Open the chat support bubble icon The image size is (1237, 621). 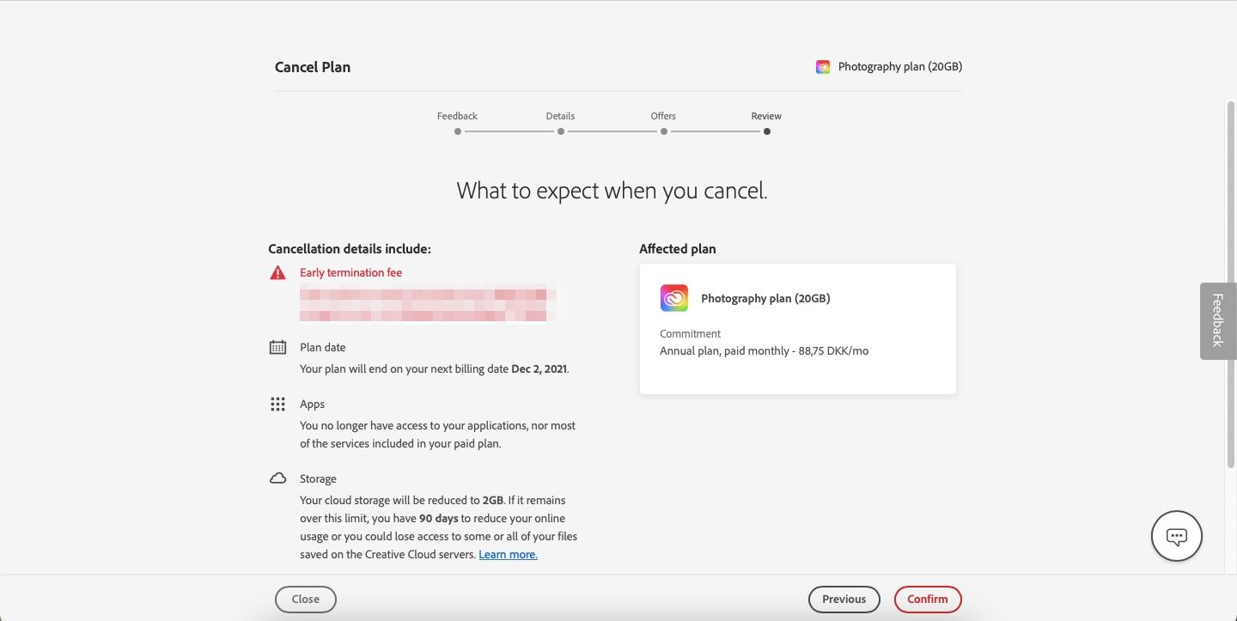1176,536
